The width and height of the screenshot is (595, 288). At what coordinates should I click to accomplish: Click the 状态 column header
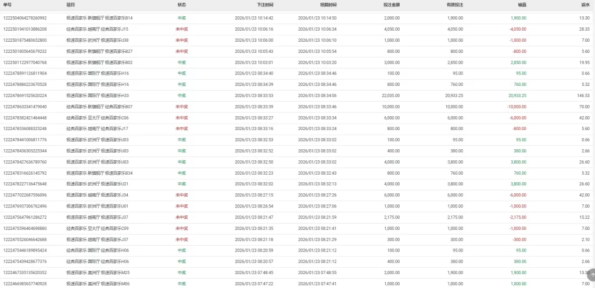coord(182,5)
